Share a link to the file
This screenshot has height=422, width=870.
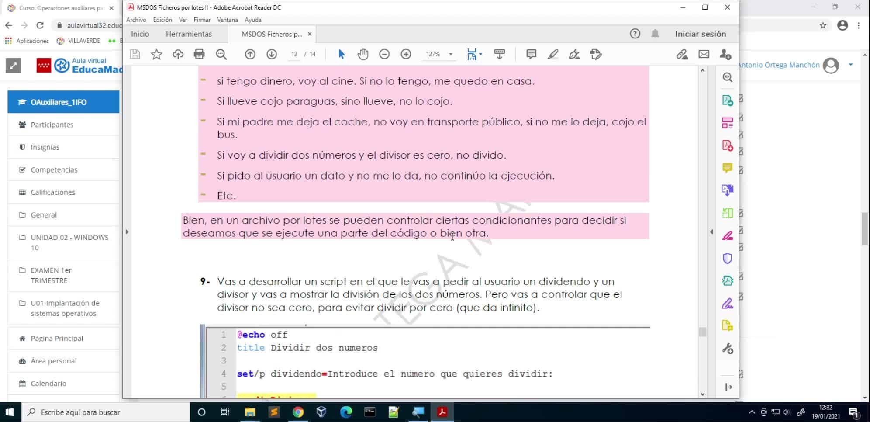(x=682, y=54)
